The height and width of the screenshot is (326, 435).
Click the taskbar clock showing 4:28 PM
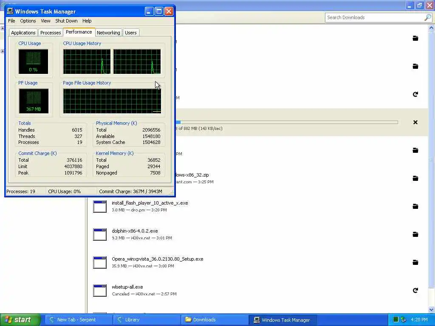tap(419, 320)
